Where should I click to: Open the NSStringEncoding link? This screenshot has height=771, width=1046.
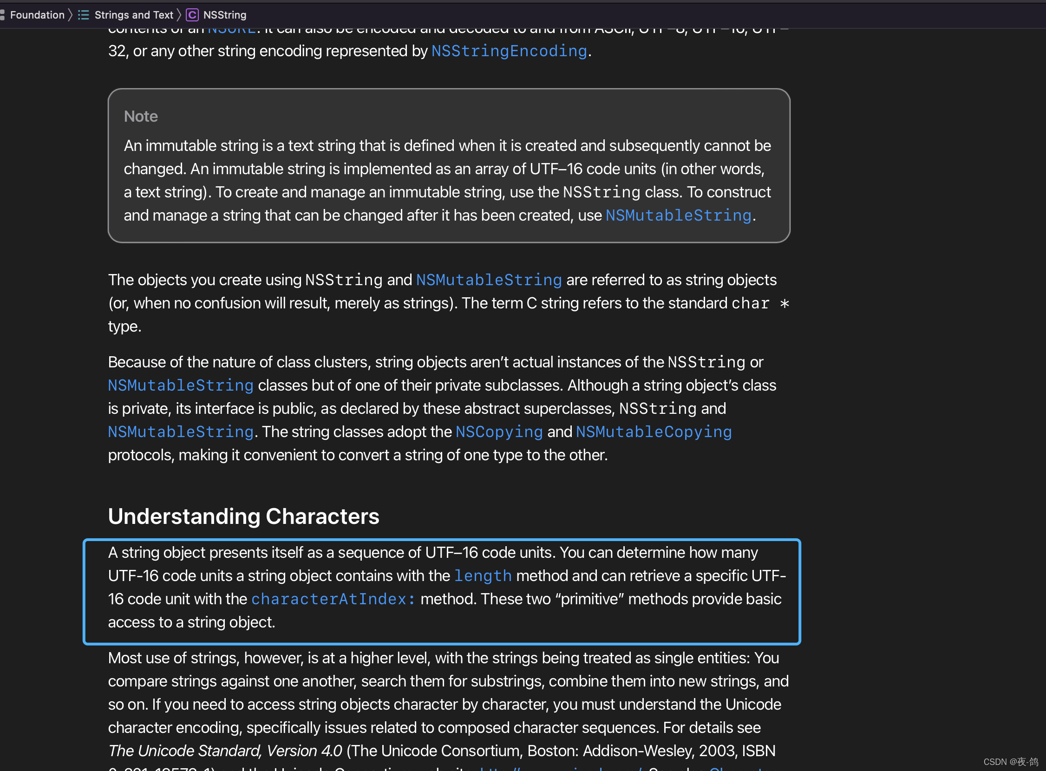(509, 51)
